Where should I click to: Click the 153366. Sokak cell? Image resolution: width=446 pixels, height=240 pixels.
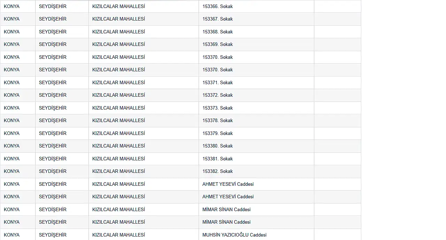point(217,6)
